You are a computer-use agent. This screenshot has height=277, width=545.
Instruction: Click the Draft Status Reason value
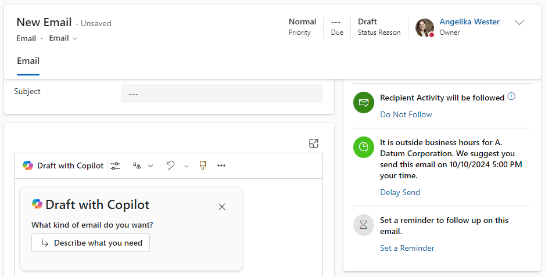click(367, 21)
